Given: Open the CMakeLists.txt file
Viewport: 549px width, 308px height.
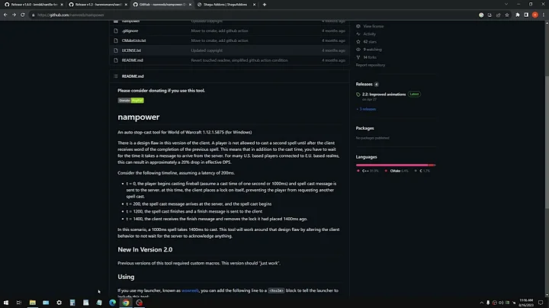Looking at the screenshot, I should click(133, 40).
